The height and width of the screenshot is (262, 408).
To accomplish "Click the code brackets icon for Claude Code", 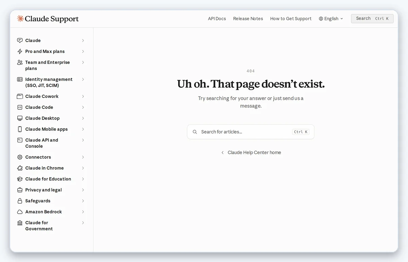I will pyautogui.click(x=20, y=107).
